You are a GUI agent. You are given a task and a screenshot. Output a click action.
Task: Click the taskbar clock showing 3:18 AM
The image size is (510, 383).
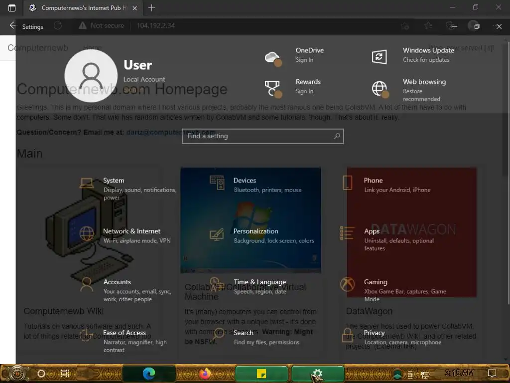[x=459, y=373]
